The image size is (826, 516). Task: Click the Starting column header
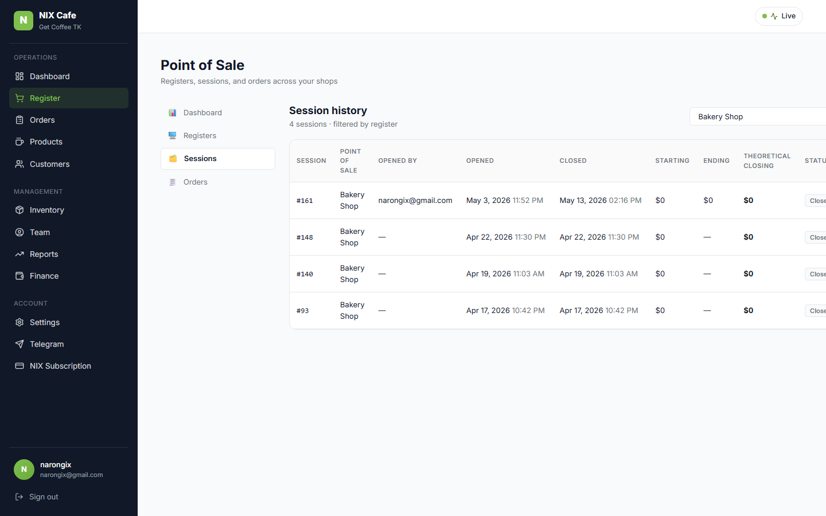[672, 161]
